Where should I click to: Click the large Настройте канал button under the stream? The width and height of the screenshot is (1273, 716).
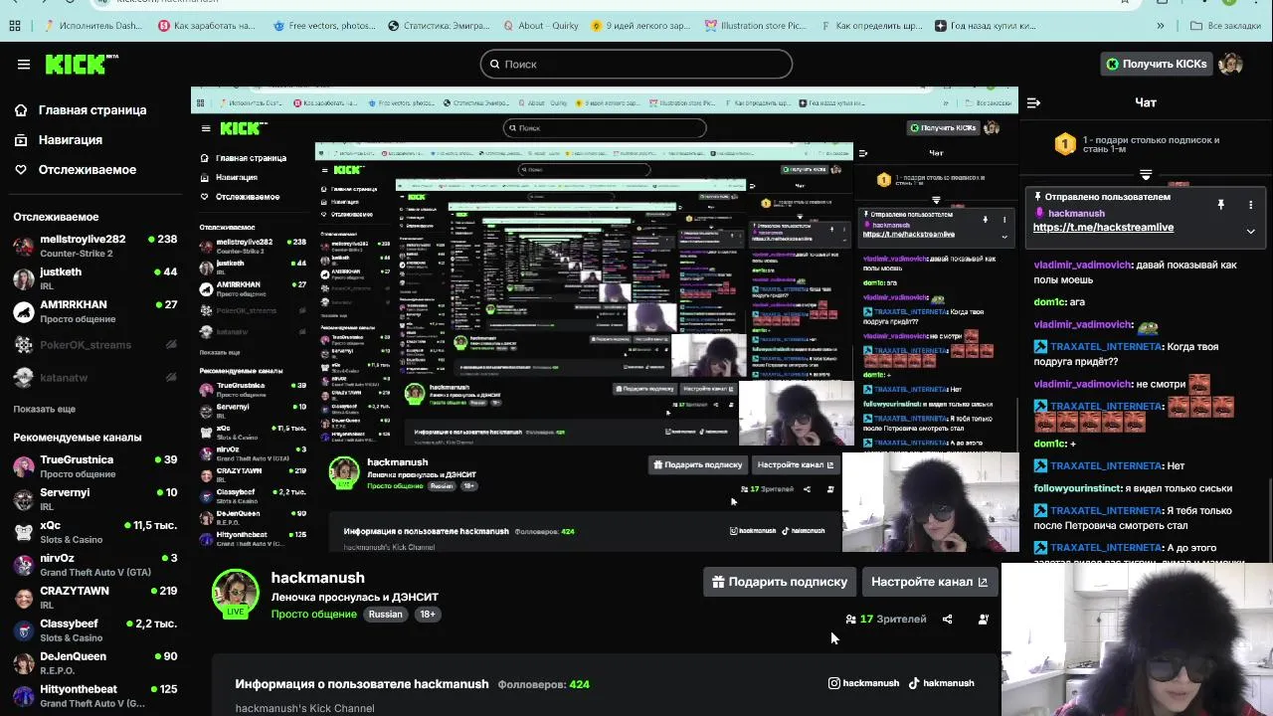(930, 582)
